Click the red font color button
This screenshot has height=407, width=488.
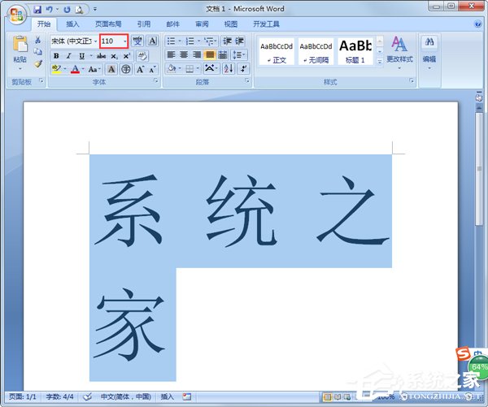(74, 70)
